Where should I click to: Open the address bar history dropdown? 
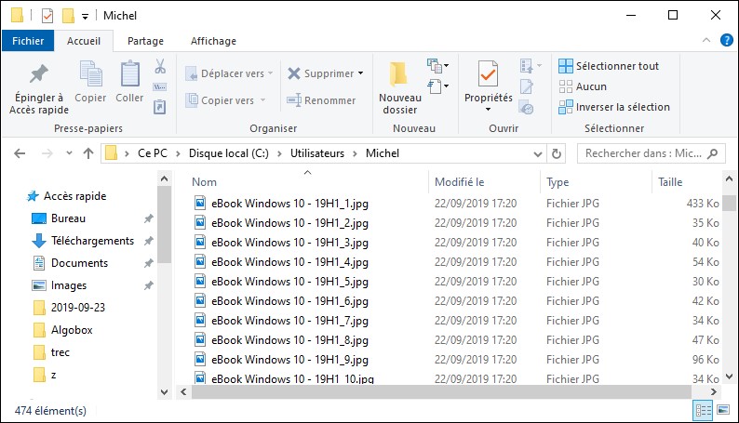(x=536, y=153)
